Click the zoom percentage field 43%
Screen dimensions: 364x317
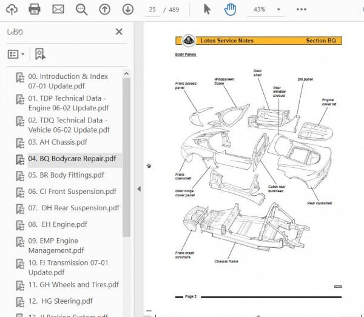tap(259, 10)
